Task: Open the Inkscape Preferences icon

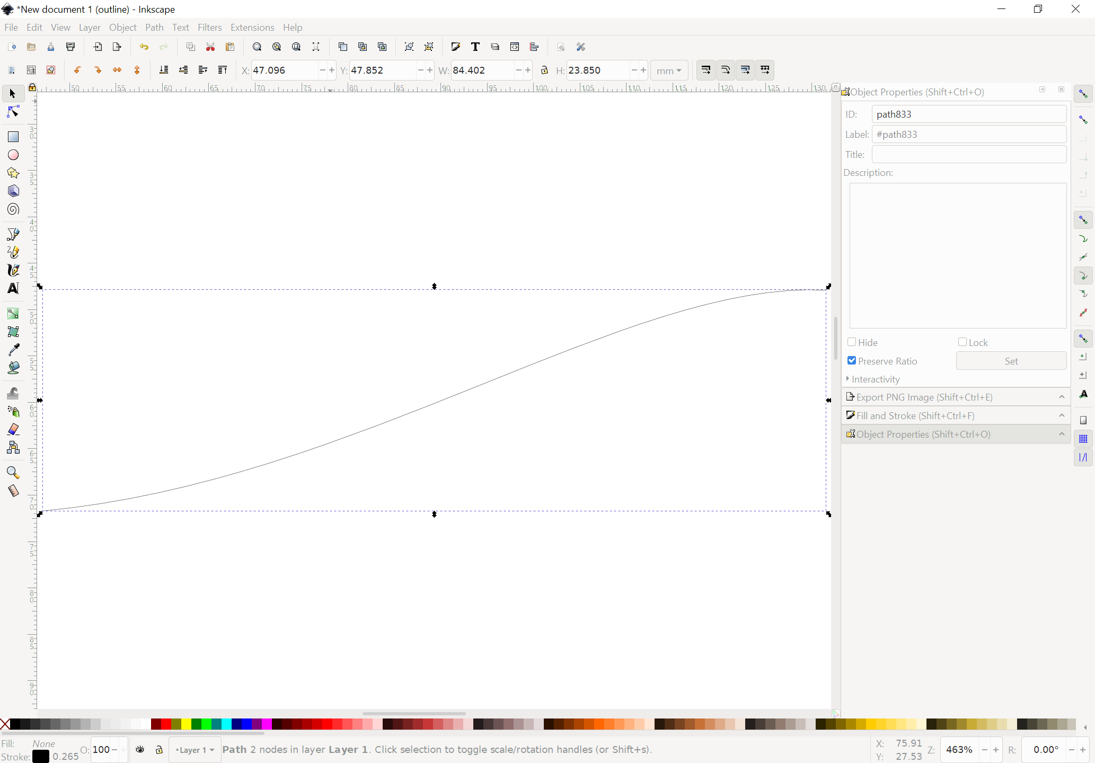Action: coord(581,47)
